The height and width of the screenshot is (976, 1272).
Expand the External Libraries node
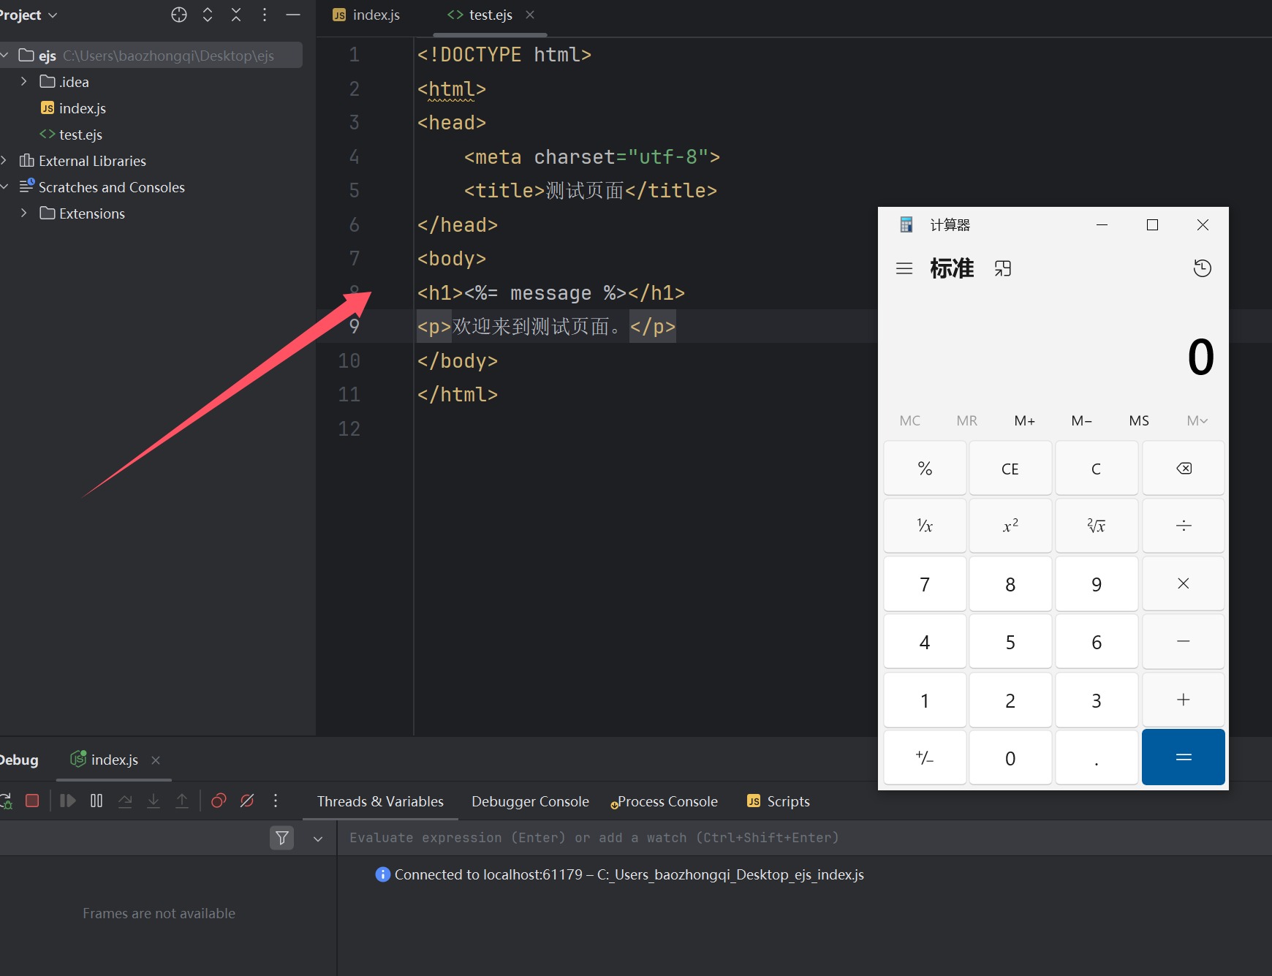tap(4, 161)
